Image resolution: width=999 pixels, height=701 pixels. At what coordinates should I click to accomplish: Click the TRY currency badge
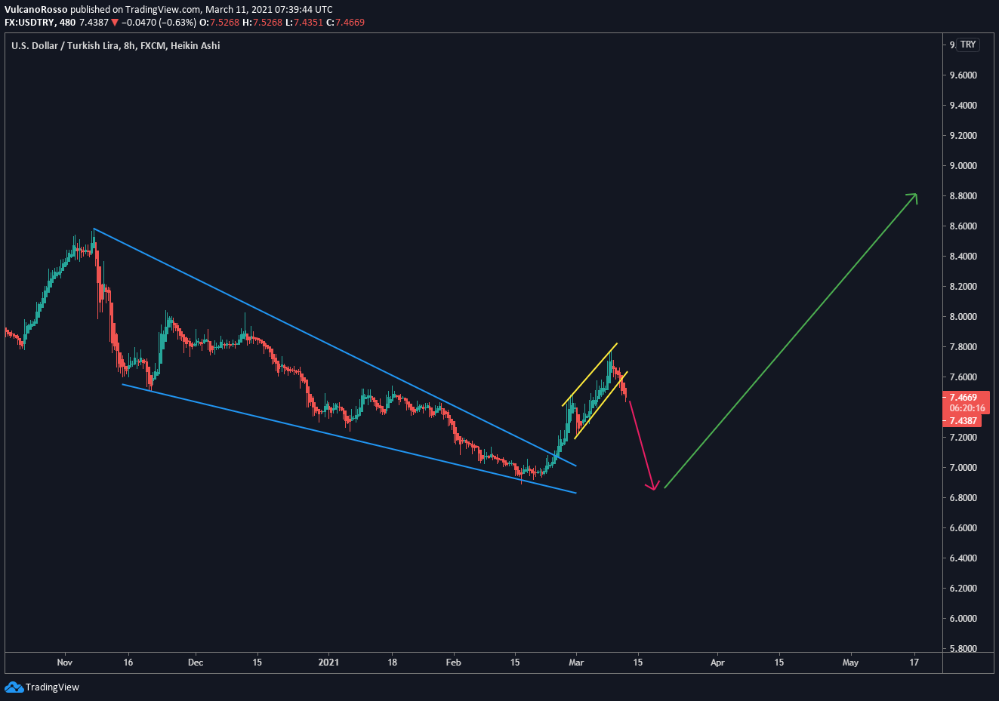tap(968, 45)
